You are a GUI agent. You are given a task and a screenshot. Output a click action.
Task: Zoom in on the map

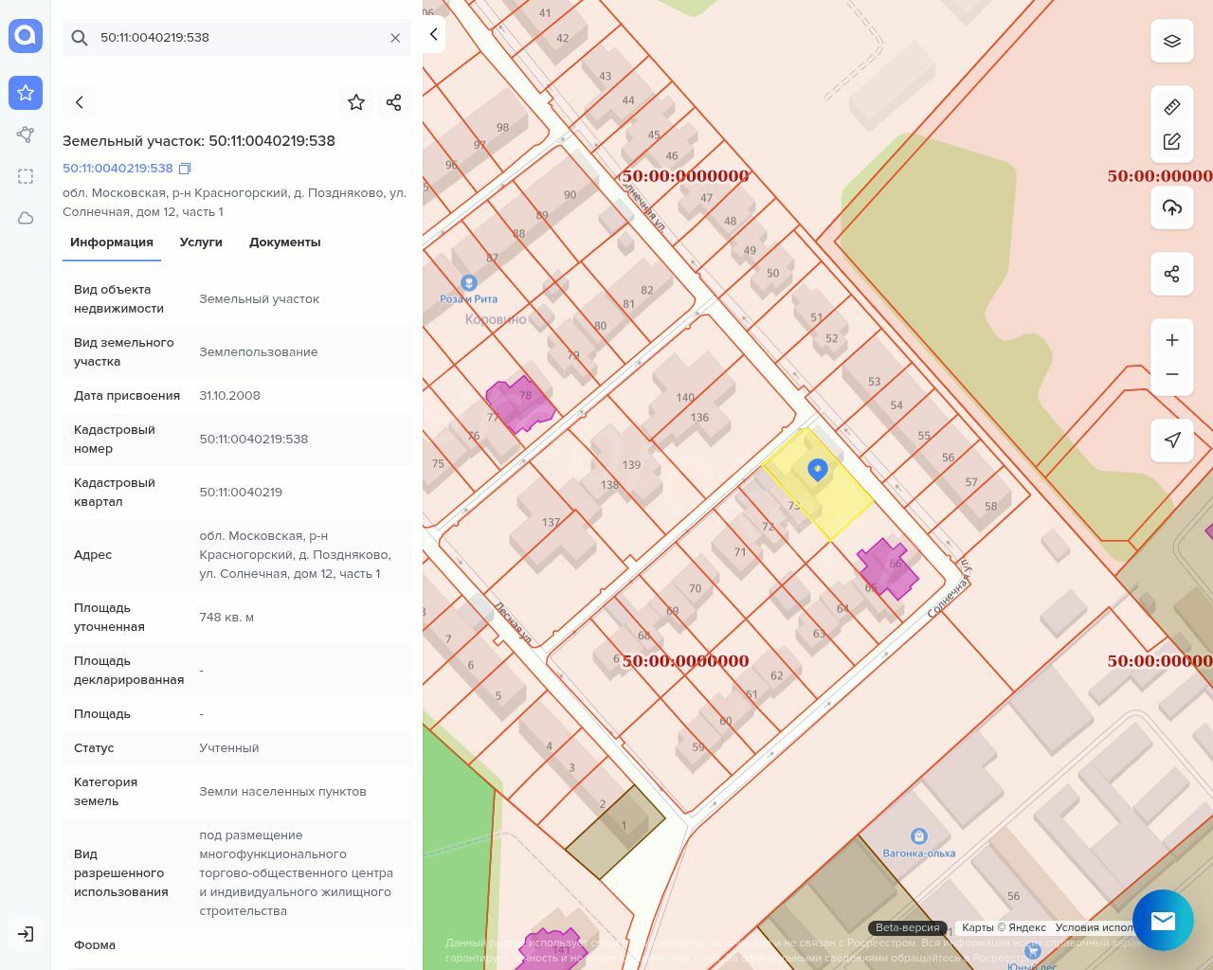click(x=1172, y=340)
